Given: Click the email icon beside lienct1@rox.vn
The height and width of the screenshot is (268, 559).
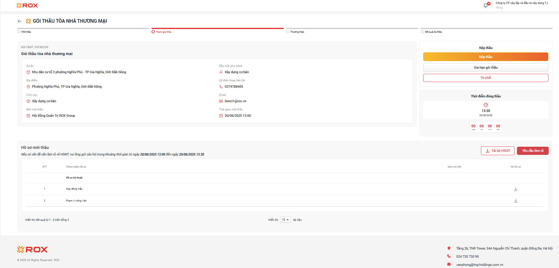Looking at the screenshot, I should click(x=221, y=101).
